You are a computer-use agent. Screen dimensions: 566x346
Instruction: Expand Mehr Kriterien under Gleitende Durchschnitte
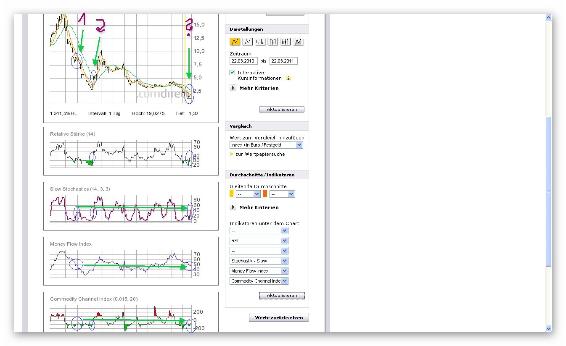click(x=233, y=207)
